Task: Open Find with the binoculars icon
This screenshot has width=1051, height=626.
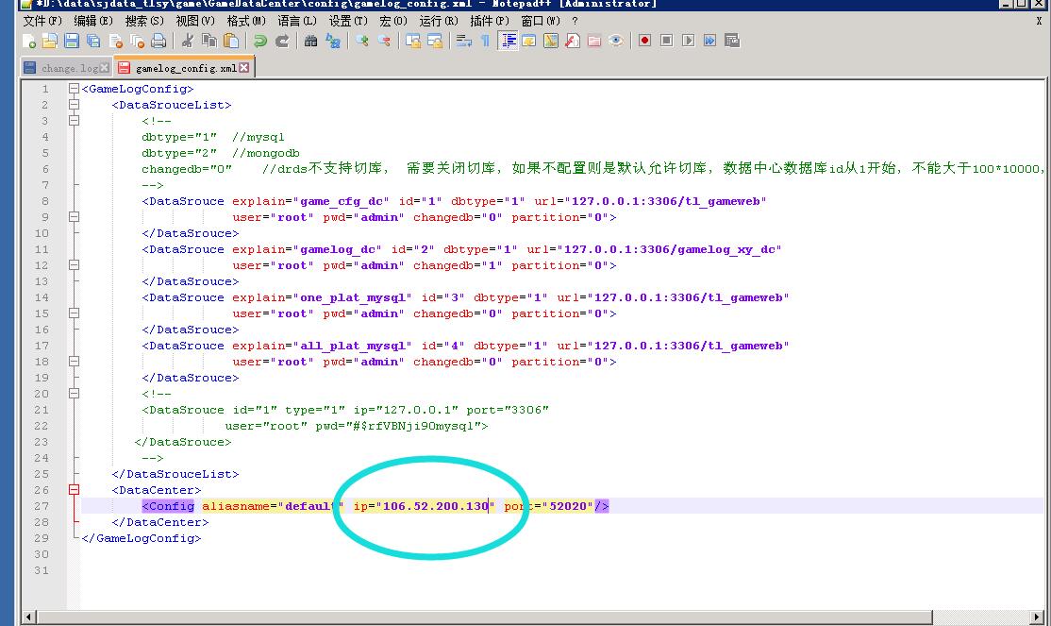Action: (310, 41)
